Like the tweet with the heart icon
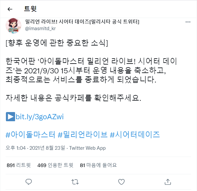The width and height of the screenshot is (197, 191). point(121,182)
